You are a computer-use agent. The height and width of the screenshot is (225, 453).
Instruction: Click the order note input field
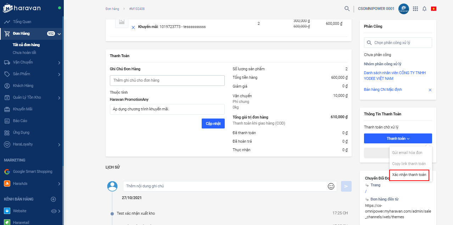point(167,81)
